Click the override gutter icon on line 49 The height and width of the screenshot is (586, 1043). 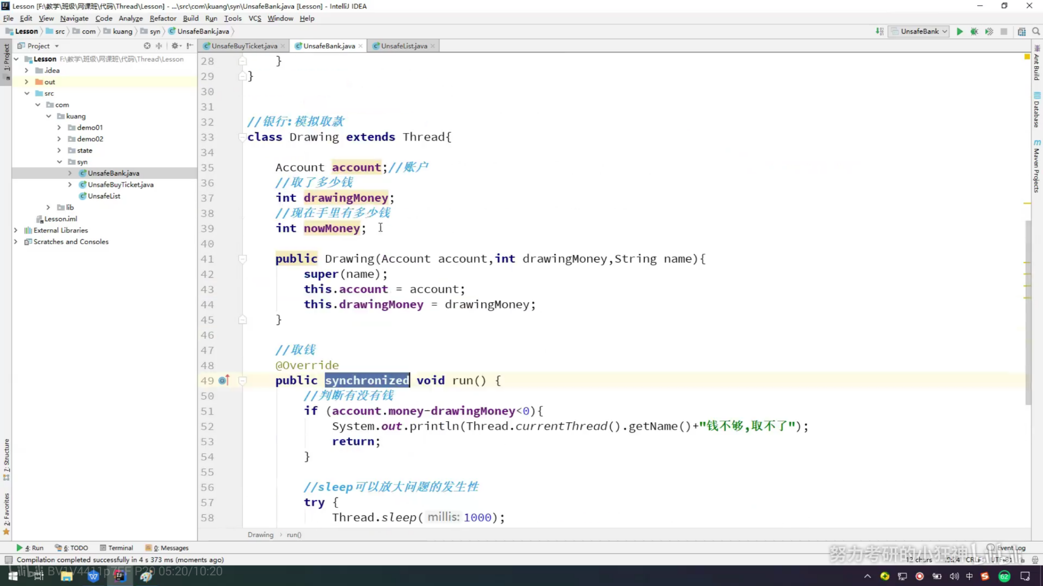tap(224, 380)
